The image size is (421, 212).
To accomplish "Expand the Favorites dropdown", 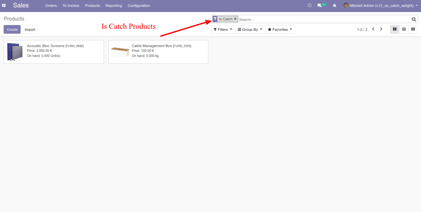I will coord(280,29).
